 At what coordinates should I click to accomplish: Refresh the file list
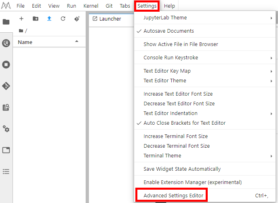click(63, 19)
